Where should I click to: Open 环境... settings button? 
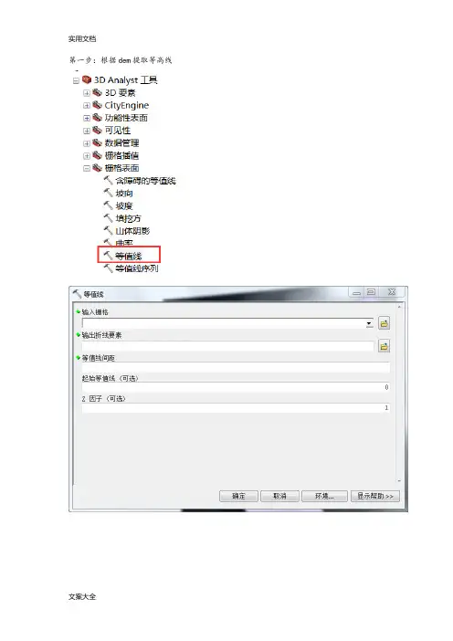[324, 496]
